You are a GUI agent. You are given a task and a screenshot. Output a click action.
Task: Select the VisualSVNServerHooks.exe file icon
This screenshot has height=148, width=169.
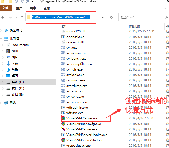pos(63,135)
